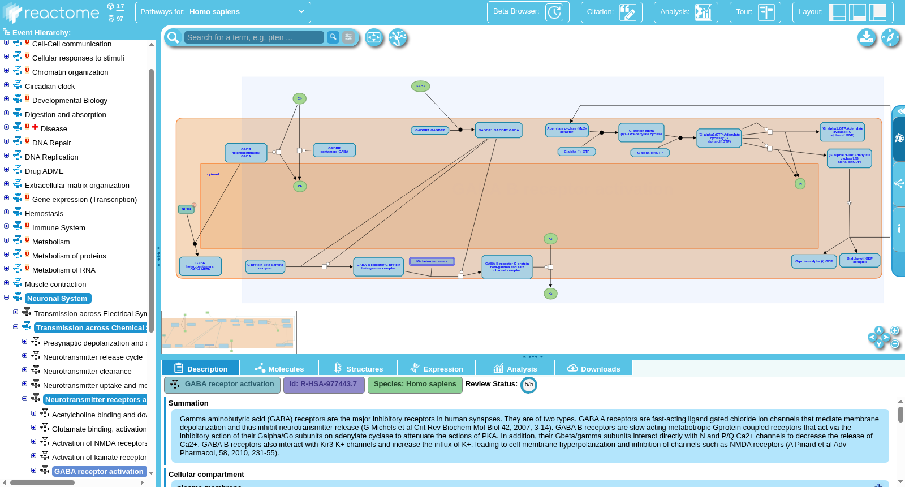Expand the Metabolism tree node
Viewport: 905px width, 487px height.
tap(6, 240)
